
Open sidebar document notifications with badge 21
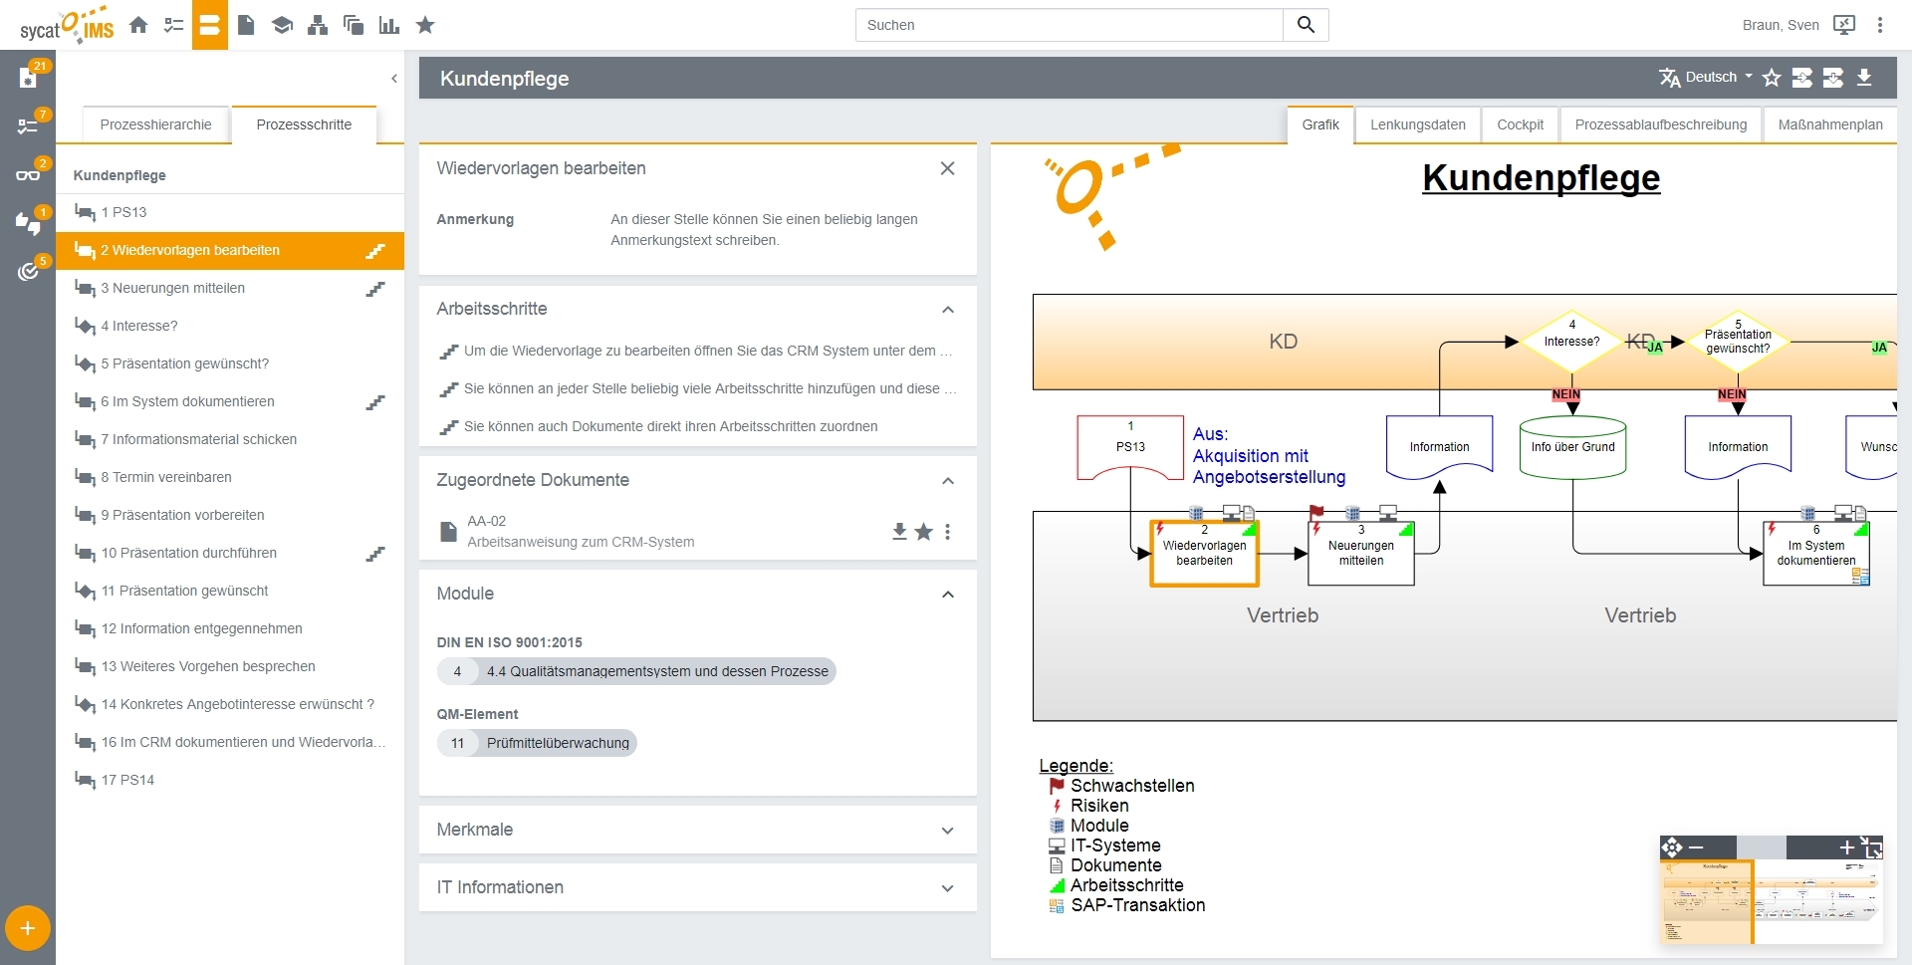(x=28, y=77)
